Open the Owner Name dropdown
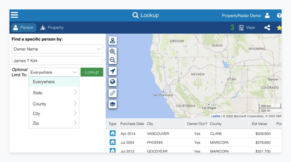This screenshot has height=162, width=291. pos(57,49)
